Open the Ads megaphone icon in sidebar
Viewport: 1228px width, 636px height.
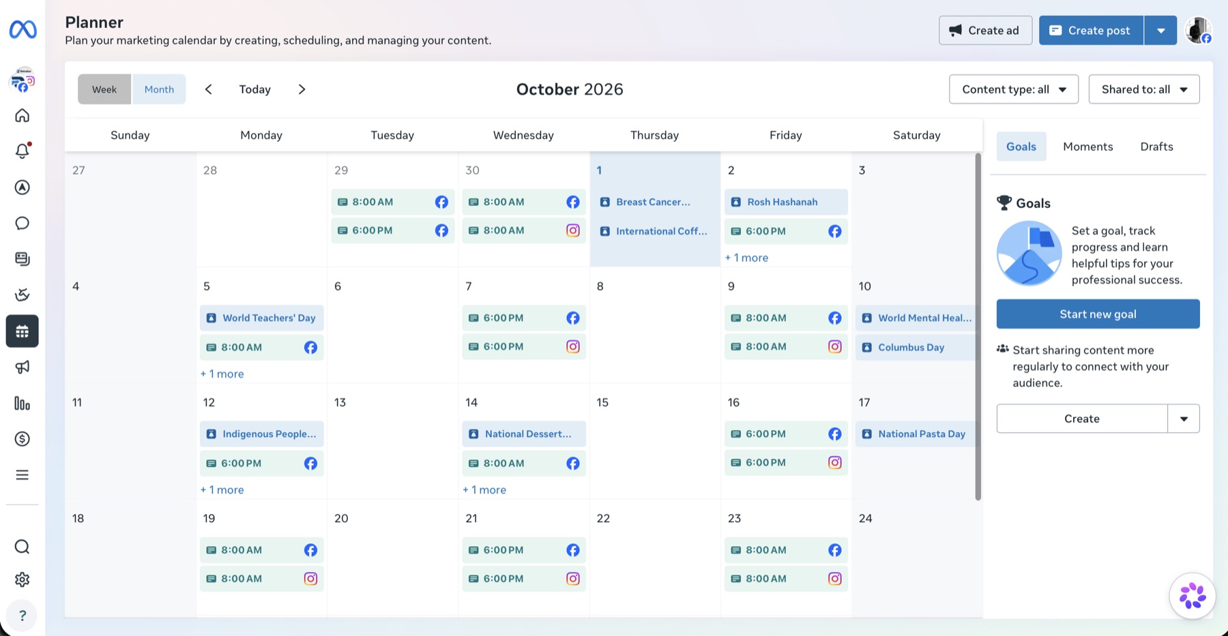click(23, 367)
